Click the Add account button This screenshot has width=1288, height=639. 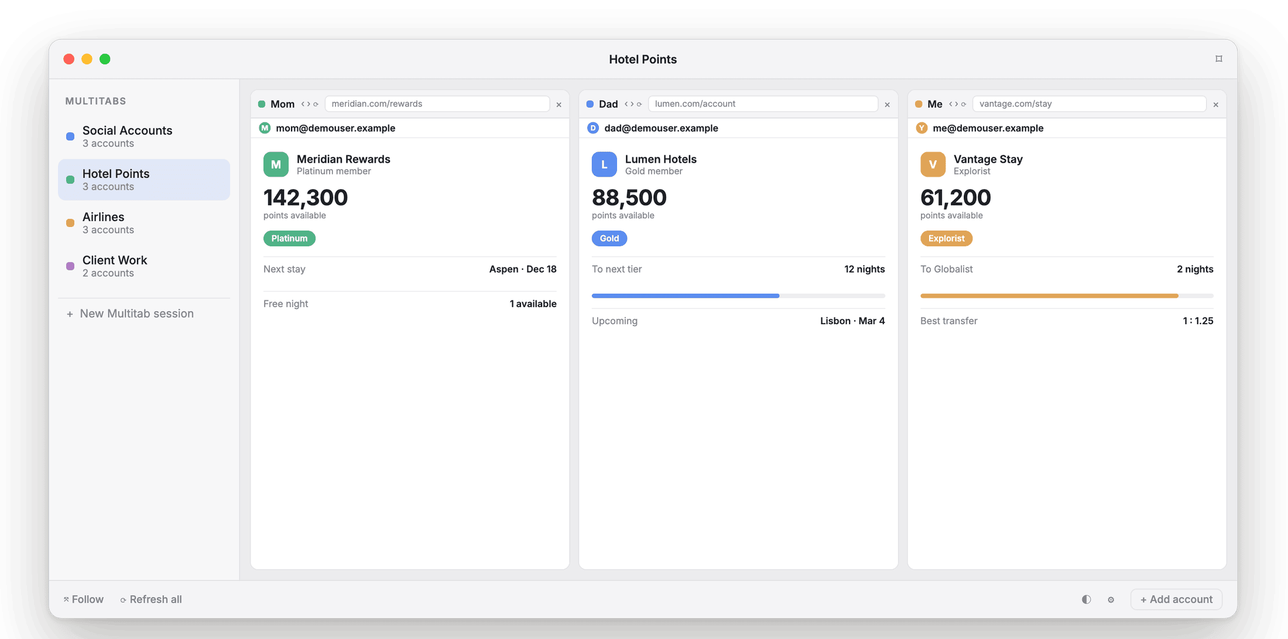tap(1176, 599)
